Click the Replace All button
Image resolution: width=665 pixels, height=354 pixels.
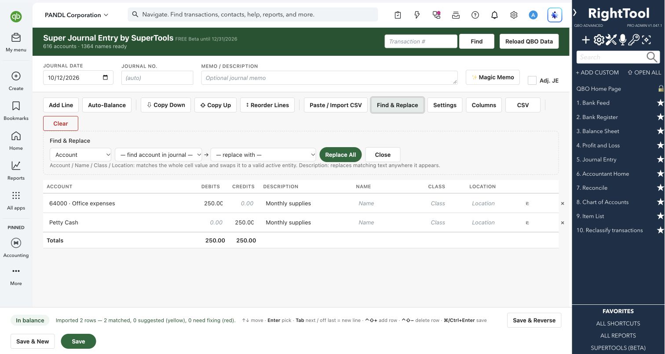tap(340, 155)
